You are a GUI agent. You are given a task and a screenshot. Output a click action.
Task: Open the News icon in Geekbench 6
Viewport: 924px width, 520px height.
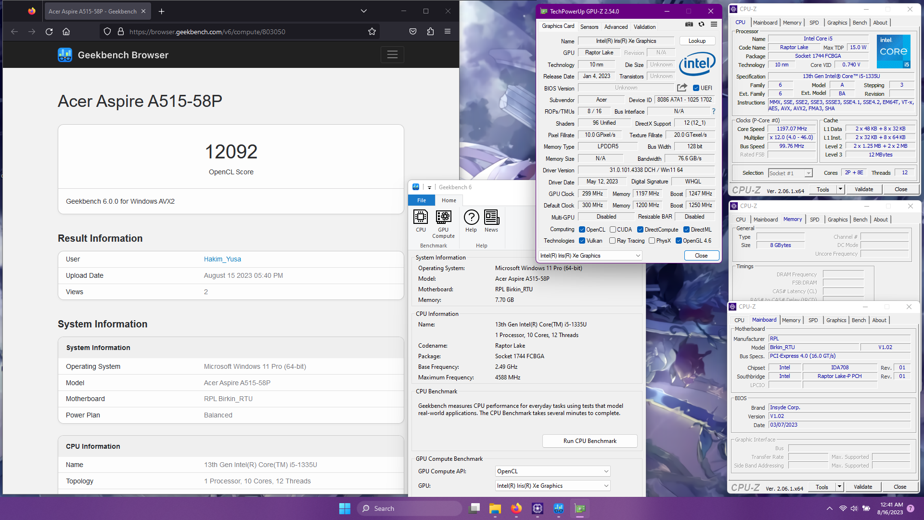point(491,221)
